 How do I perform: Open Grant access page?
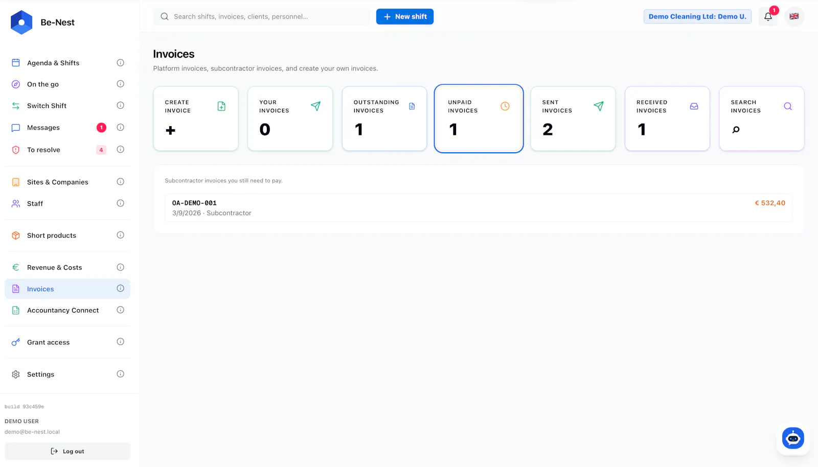67,342
